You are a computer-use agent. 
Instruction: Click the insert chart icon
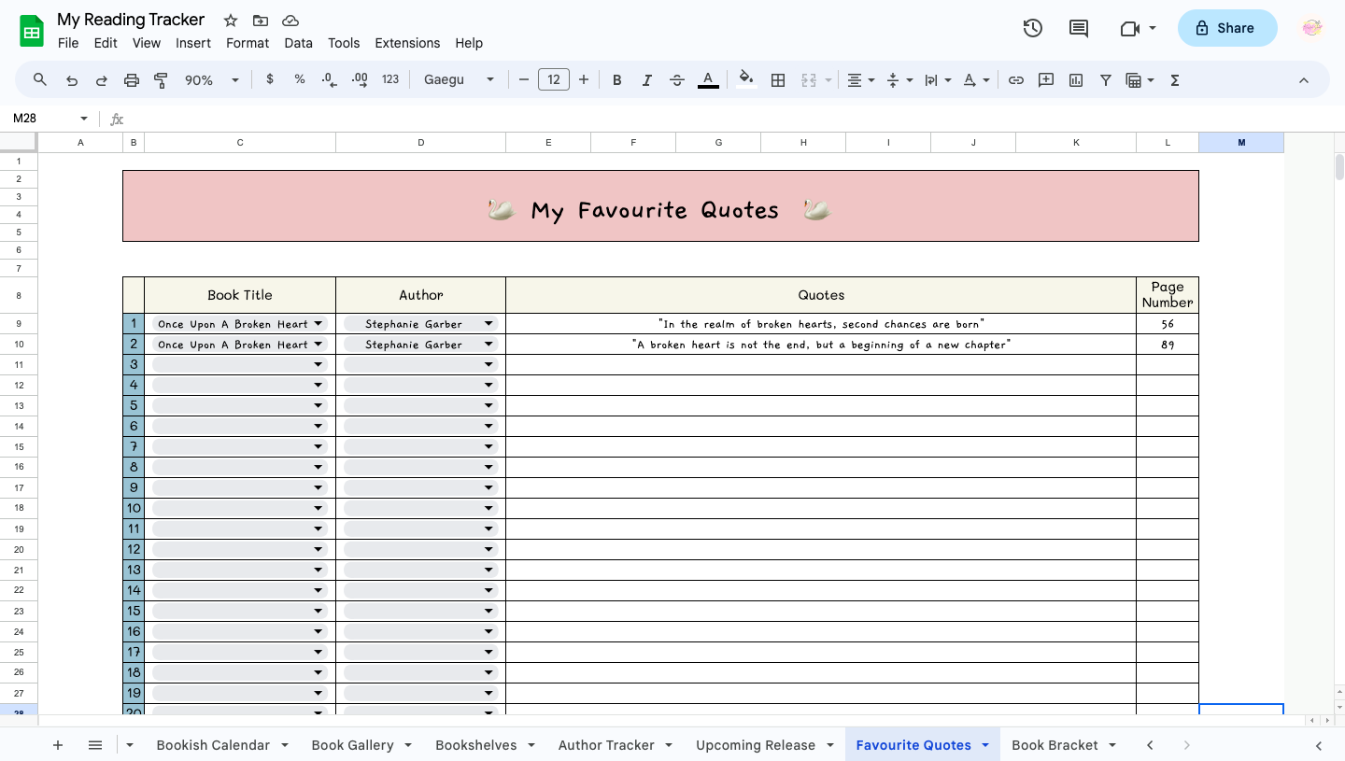[x=1076, y=80]
